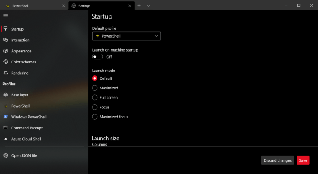Open the Base layer profile settings
Image resolution: width=318 pixels, height=174 pixels.
[44, 95]
